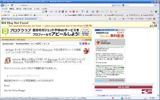Click @dankogai link in nekojima's tweet
160x100 pixels.
click(x=52, y=60)
